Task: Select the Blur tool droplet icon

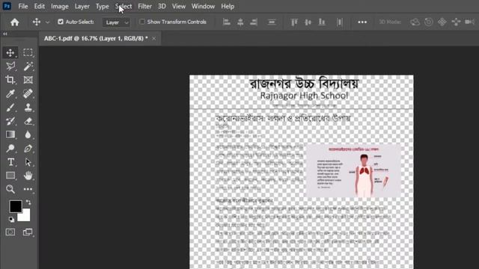Action: (28, 134)
